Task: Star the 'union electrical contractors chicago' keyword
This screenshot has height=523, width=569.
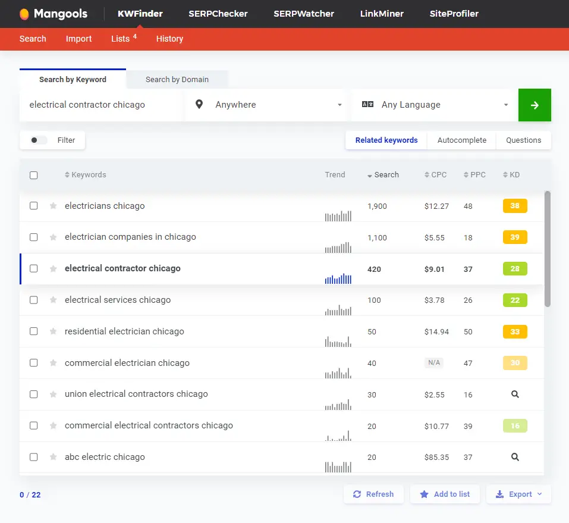Action: [x=53, y=394]
